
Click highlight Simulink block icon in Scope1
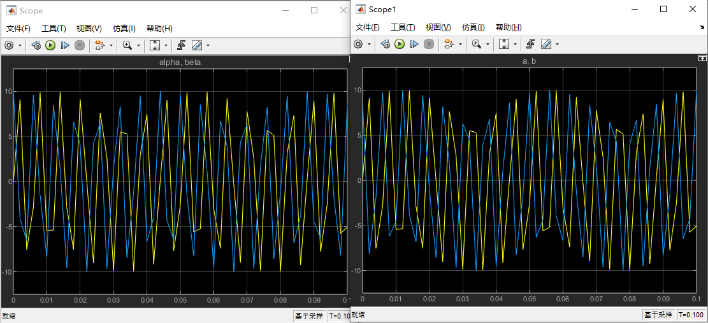(x=449, y=44)
